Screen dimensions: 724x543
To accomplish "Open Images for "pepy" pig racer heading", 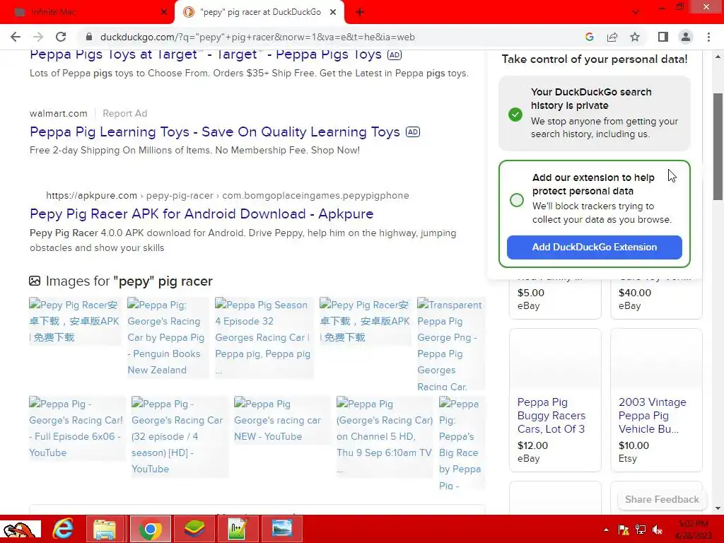I will pos(129,281).
